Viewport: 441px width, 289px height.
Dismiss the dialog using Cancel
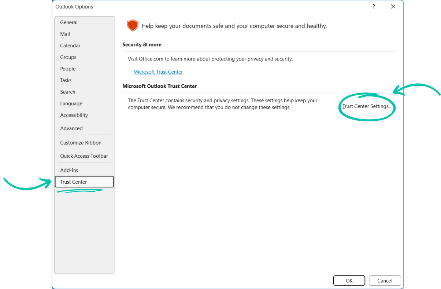coord(385,280)
